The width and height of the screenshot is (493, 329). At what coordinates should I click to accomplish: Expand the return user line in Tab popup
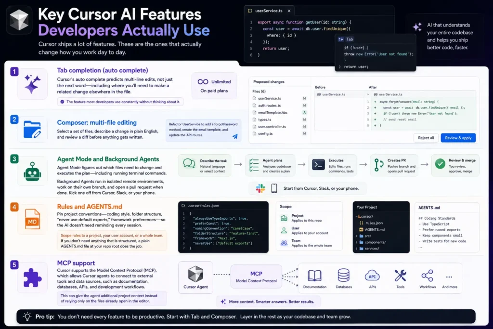point(339,66)
